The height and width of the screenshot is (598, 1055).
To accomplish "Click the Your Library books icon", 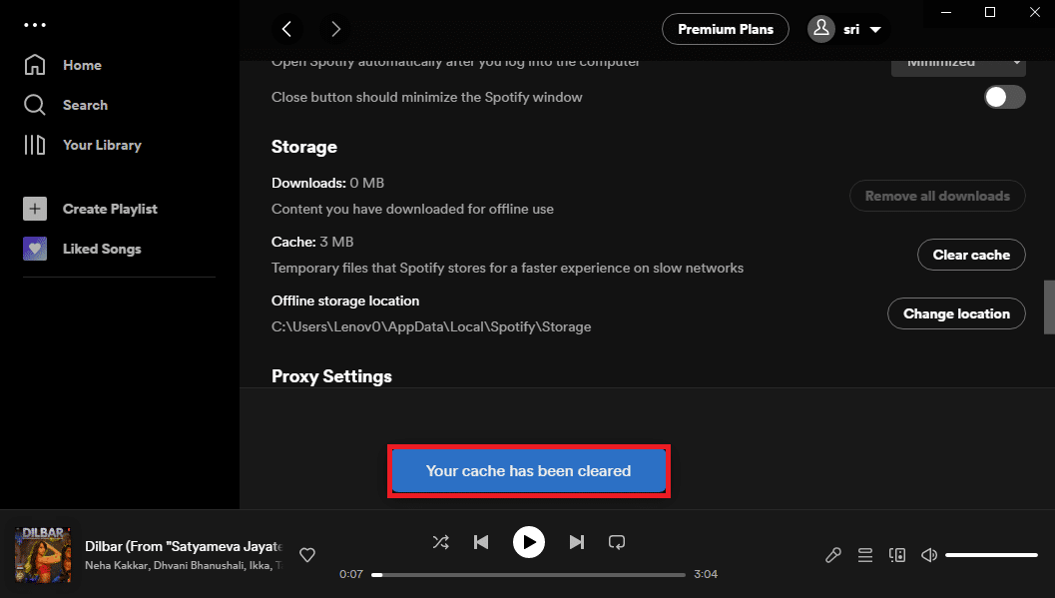I will coord(35,146).
